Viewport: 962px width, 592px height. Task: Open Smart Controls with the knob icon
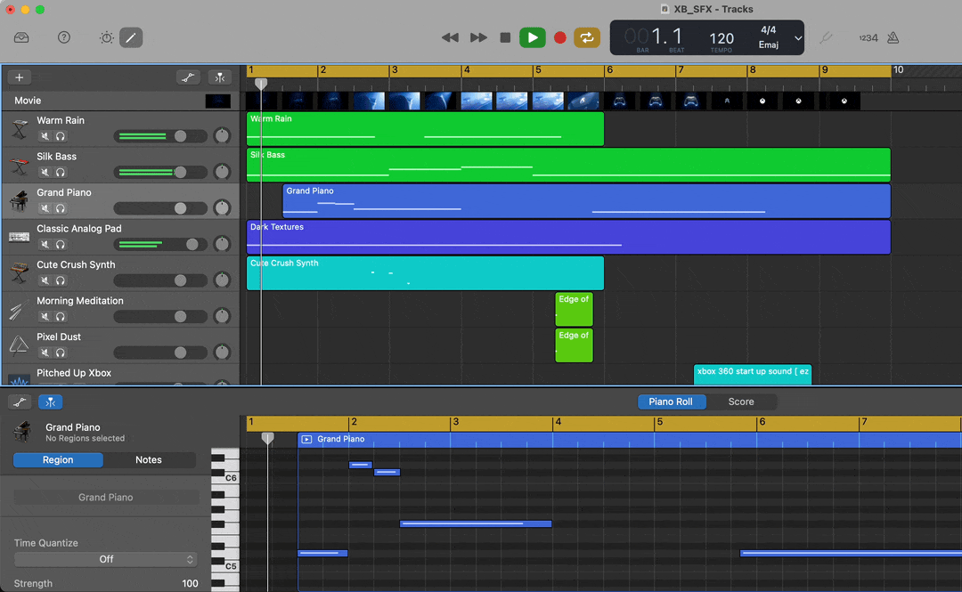(x=105, y=37)
